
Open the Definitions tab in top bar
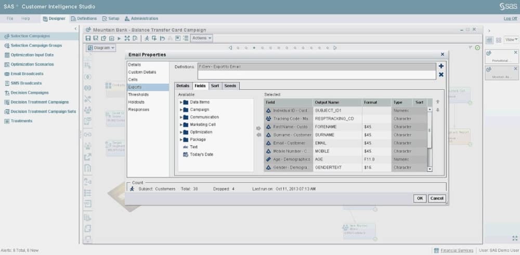[x=83, y=19]
